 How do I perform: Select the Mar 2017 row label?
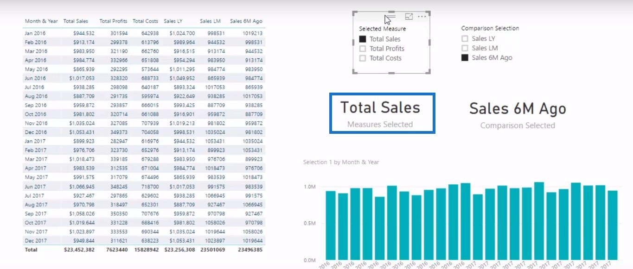coord(36,159)
